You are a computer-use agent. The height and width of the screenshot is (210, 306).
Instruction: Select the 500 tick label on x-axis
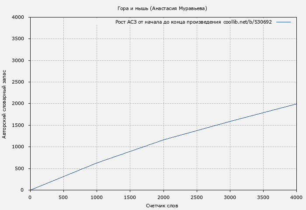(63, 197)
